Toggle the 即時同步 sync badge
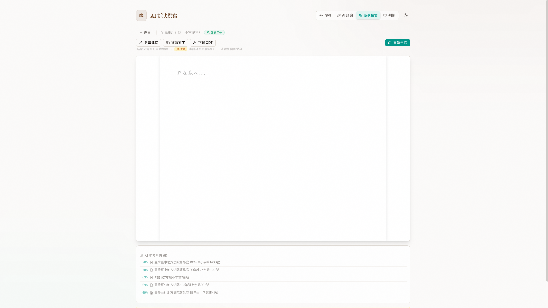 coord(214,33)
